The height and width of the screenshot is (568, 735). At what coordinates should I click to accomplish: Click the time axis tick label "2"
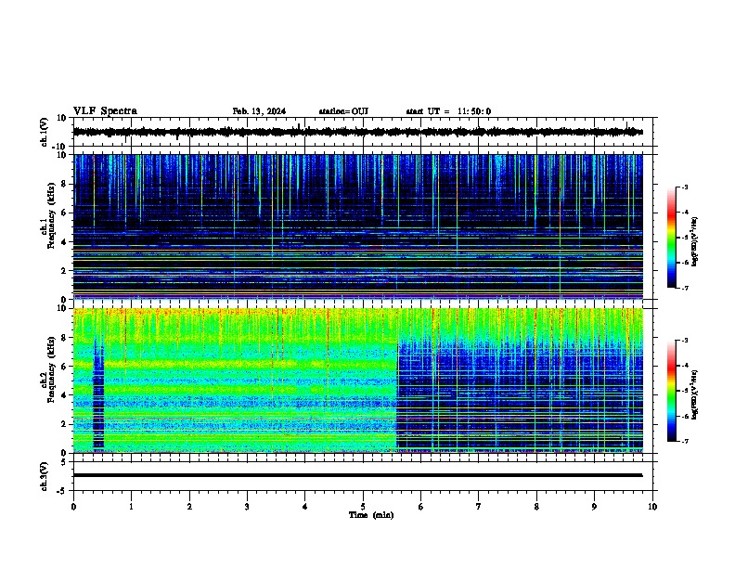point(189,507)
